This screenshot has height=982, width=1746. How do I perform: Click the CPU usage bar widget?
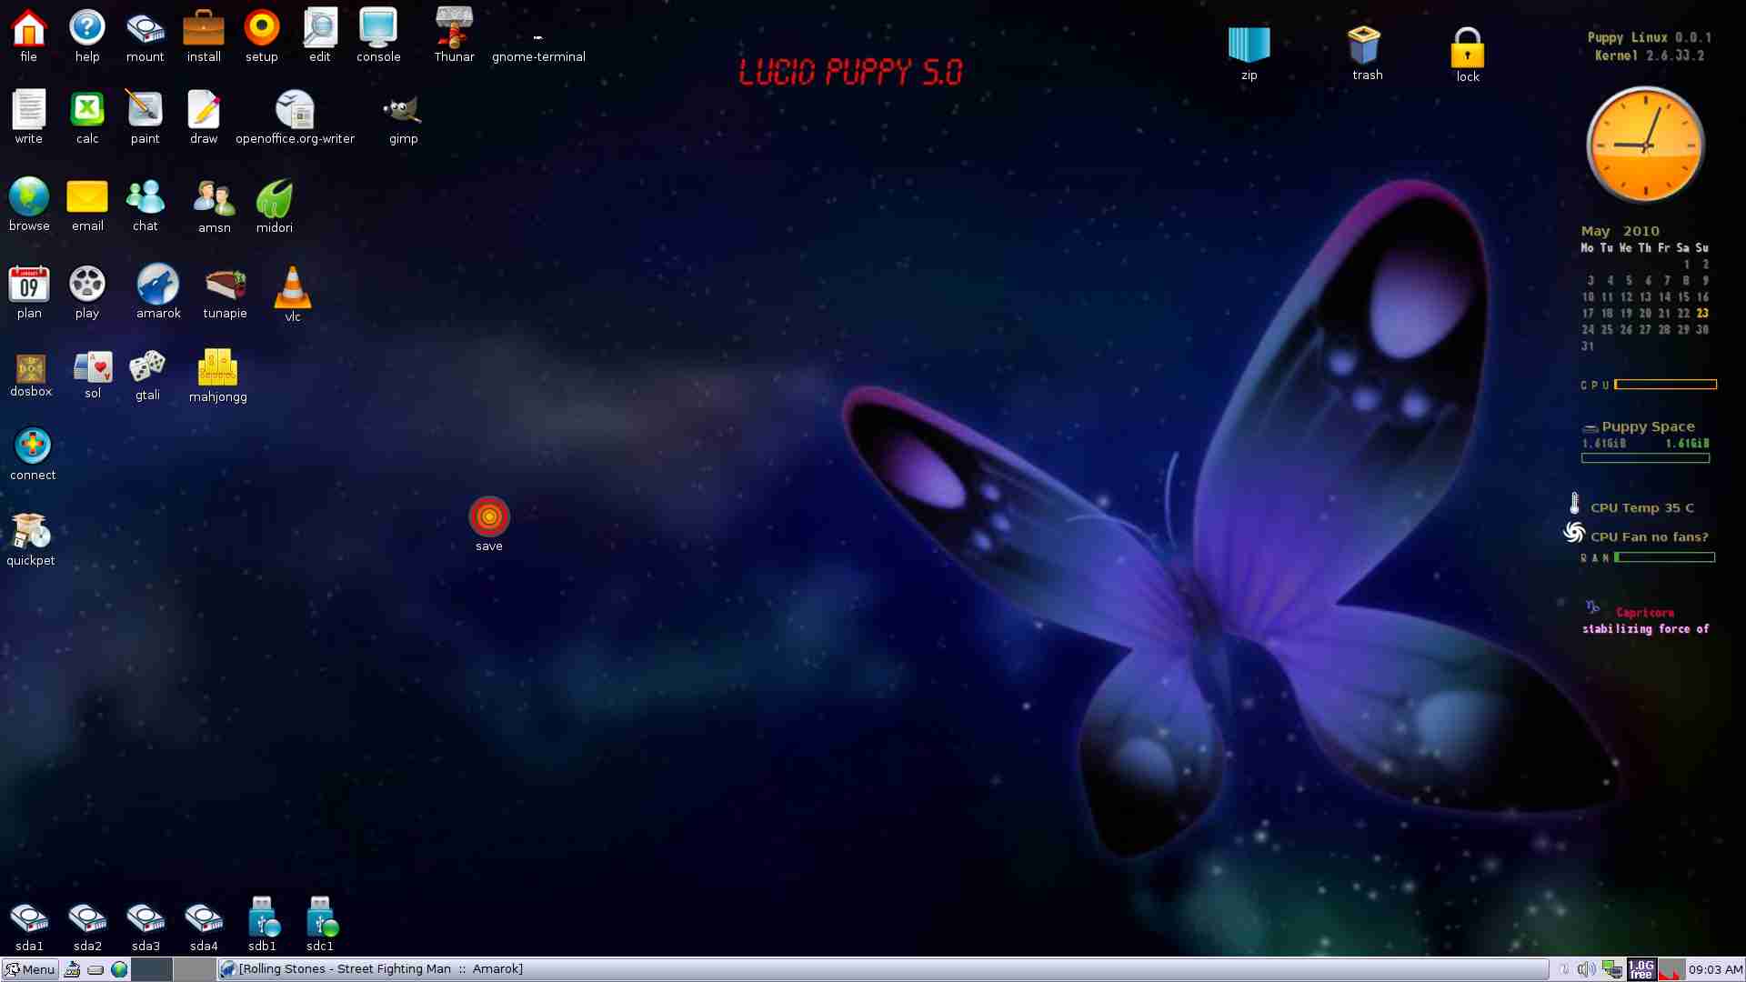(1665, 385)
